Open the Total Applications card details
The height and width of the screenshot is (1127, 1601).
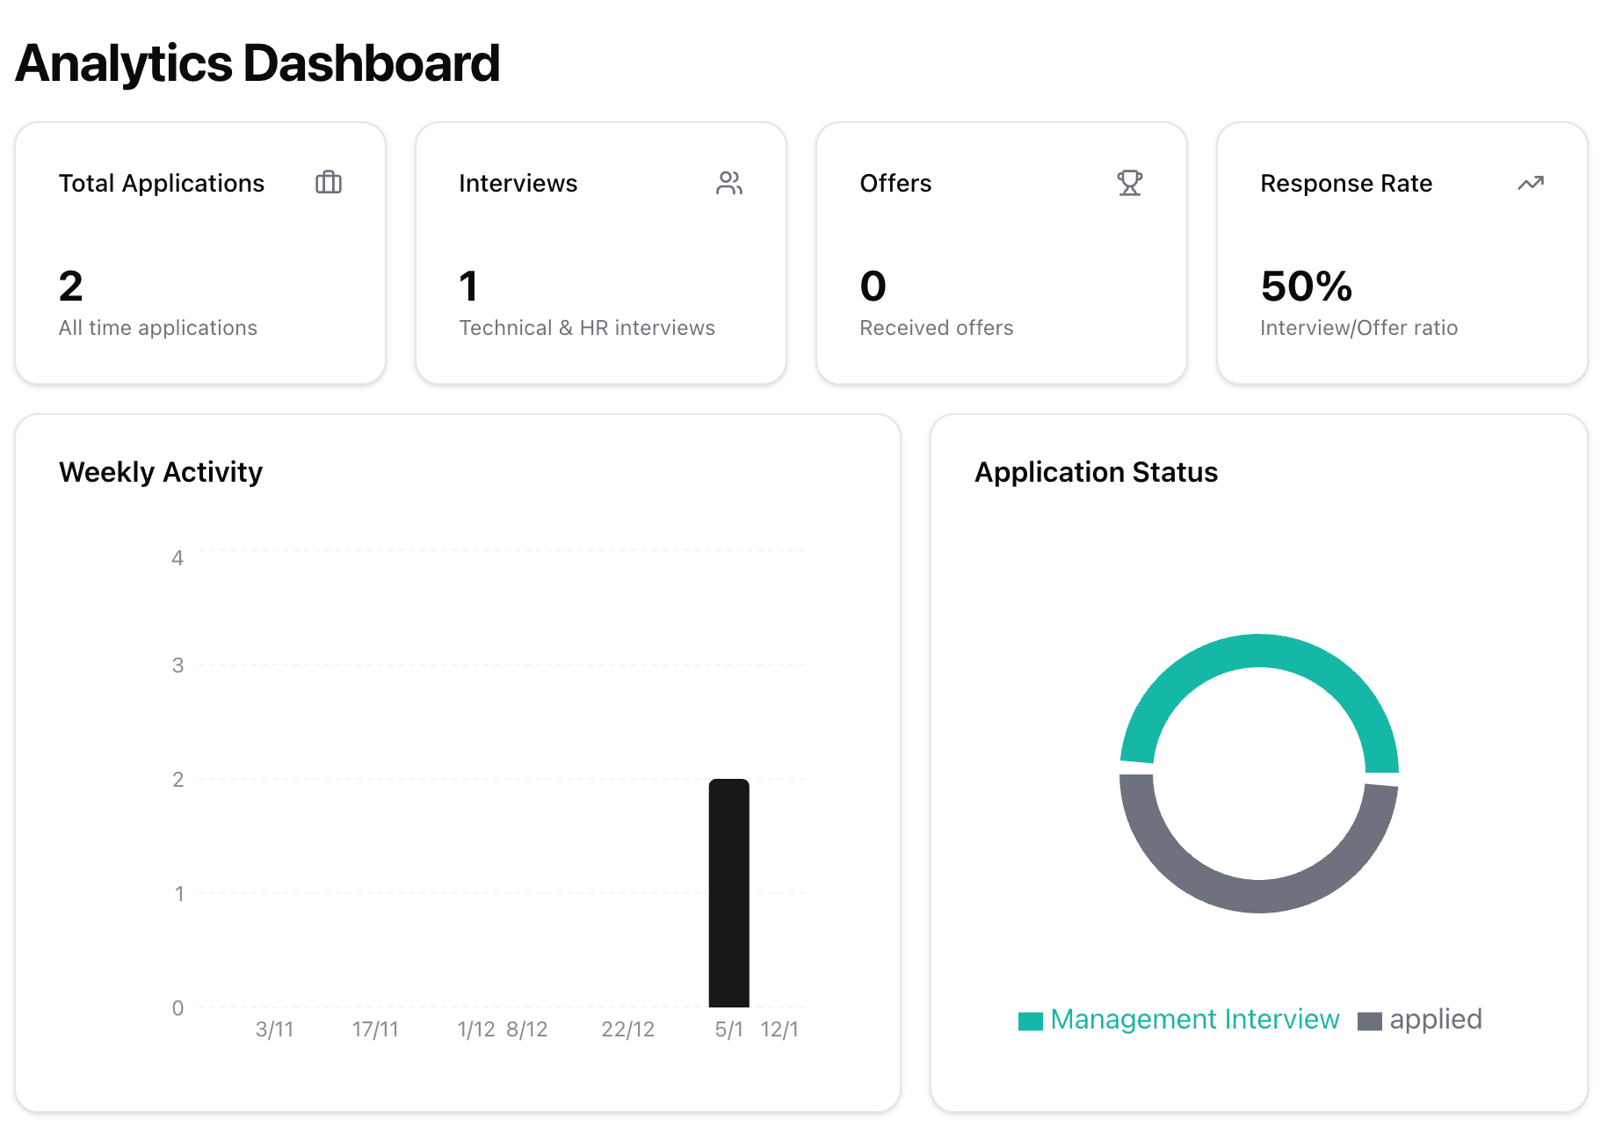200,253
